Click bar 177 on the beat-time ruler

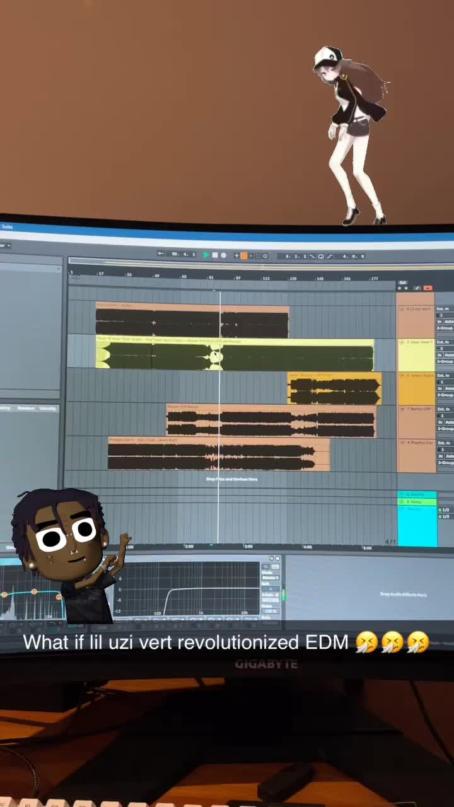[x=375, y=278]
